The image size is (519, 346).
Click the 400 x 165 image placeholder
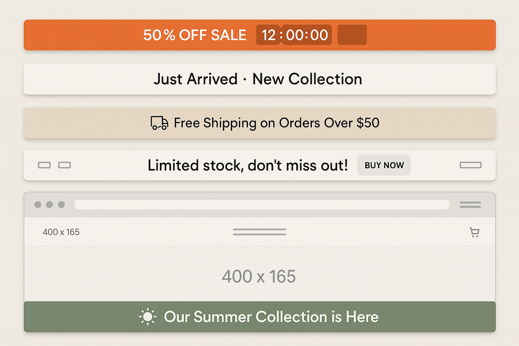[258, 275]
